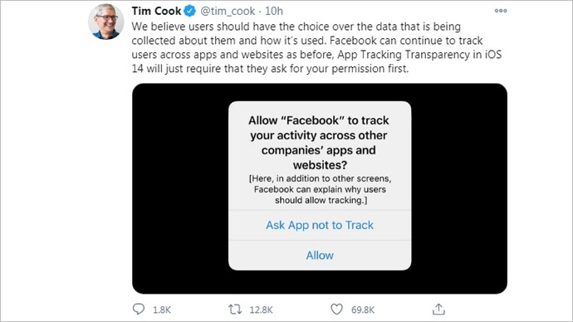Viewport: 573px width, 322px height.
Task: Tap the Allow button in dialog
Action: click(320, 255)
